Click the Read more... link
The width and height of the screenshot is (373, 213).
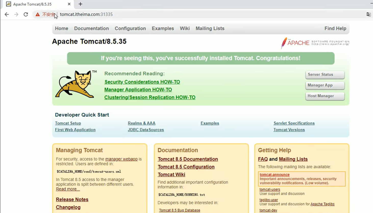click(68, 189)
